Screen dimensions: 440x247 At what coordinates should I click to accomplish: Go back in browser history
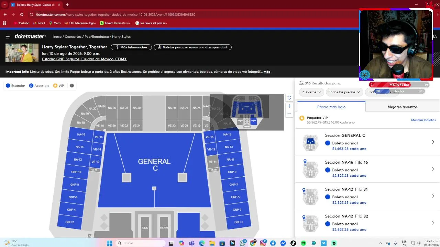coord(5,14)
